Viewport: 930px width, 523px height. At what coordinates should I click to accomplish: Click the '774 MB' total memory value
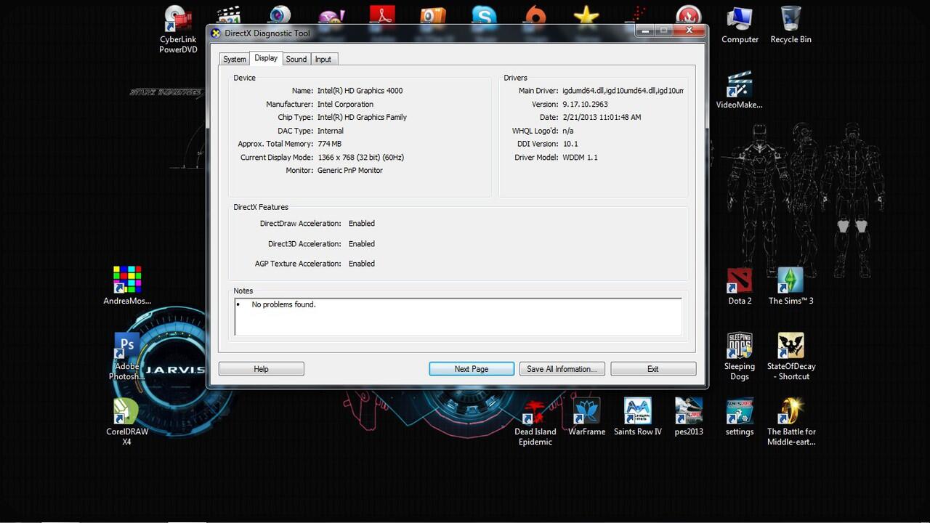[x=329, y=144]
